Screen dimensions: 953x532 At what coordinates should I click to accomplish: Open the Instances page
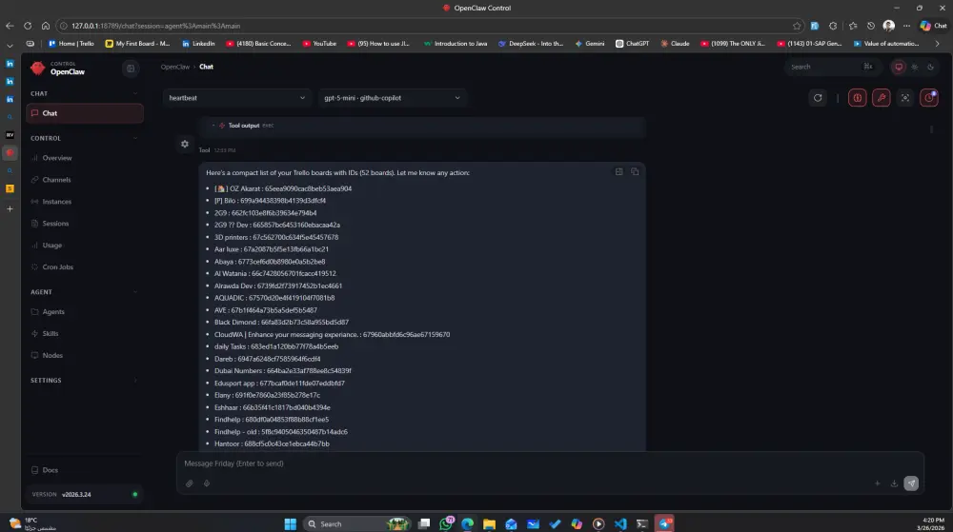pyautogui.click(x=56, y=202)
